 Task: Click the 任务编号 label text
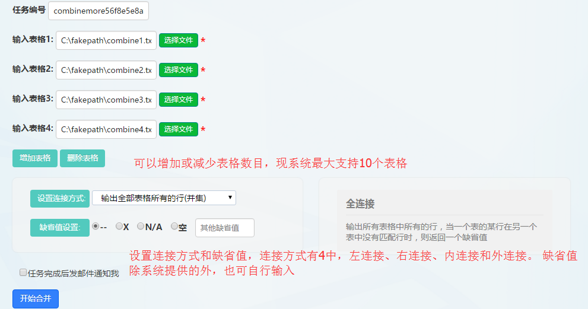pyautogui.click(x=29, y=10)
